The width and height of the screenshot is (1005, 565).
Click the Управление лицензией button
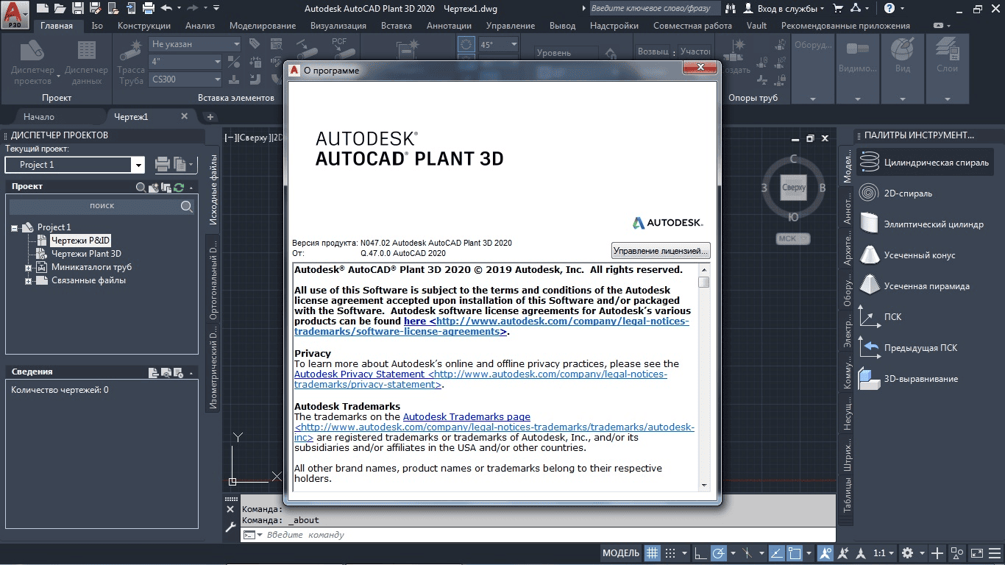tap(661, 251)
